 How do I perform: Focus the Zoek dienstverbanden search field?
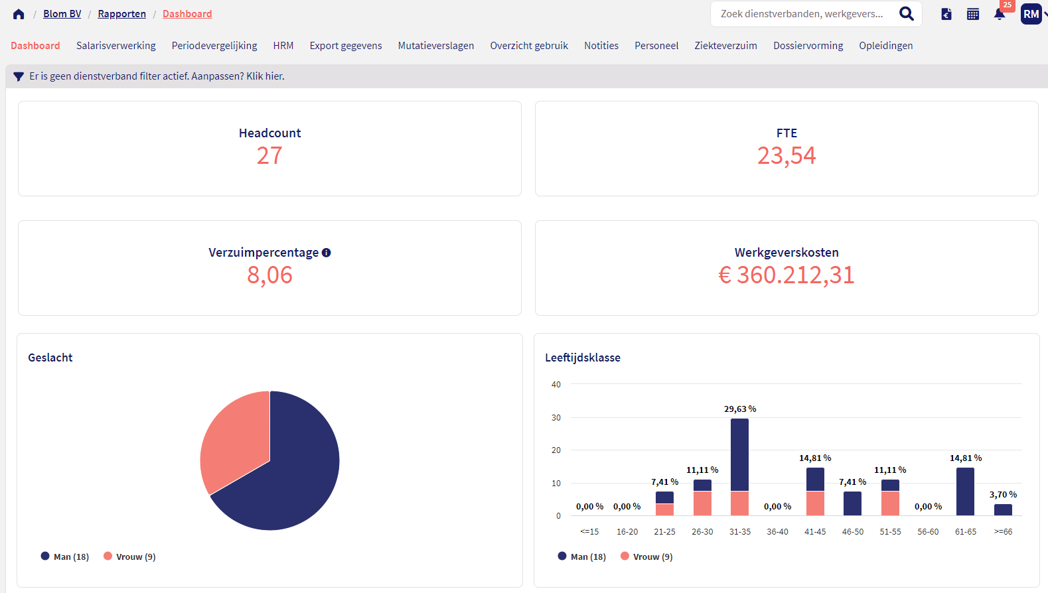[x=802, y=14]
